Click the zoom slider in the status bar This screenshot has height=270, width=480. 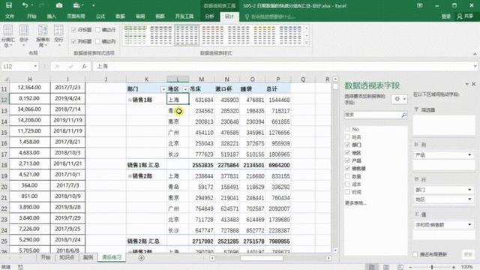point(432,267)
